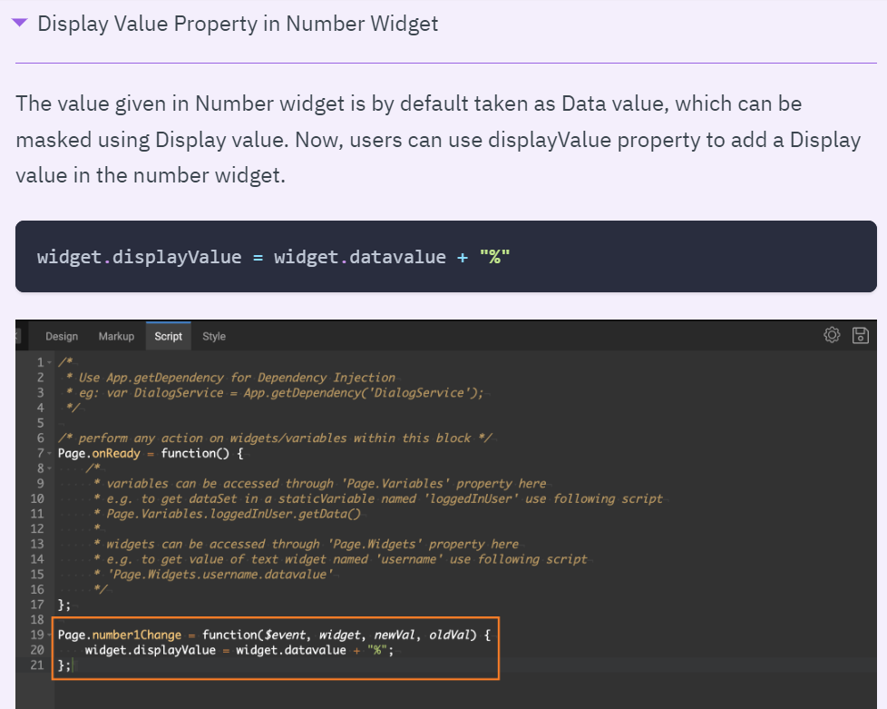Viewport: 887px width, 709px height.
Task: Fold the number1Change function at line 19
Action: (50, 635)
